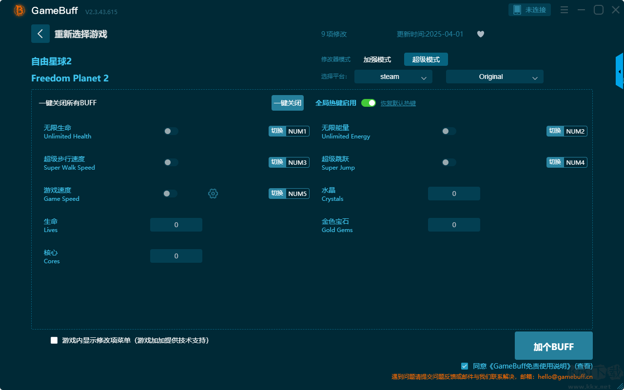Click the NUM2 hotkey switch button
Screen dimensions: 624x390
click(x=567, y=131)
